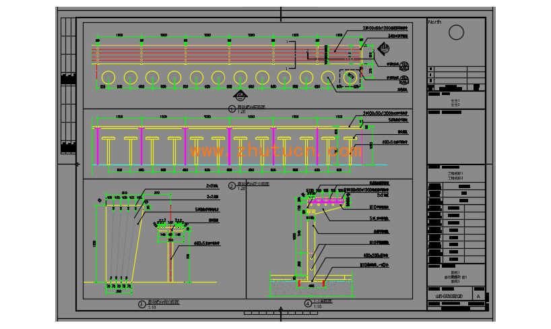Click revision letter "A" in title block

click(478, 297)
